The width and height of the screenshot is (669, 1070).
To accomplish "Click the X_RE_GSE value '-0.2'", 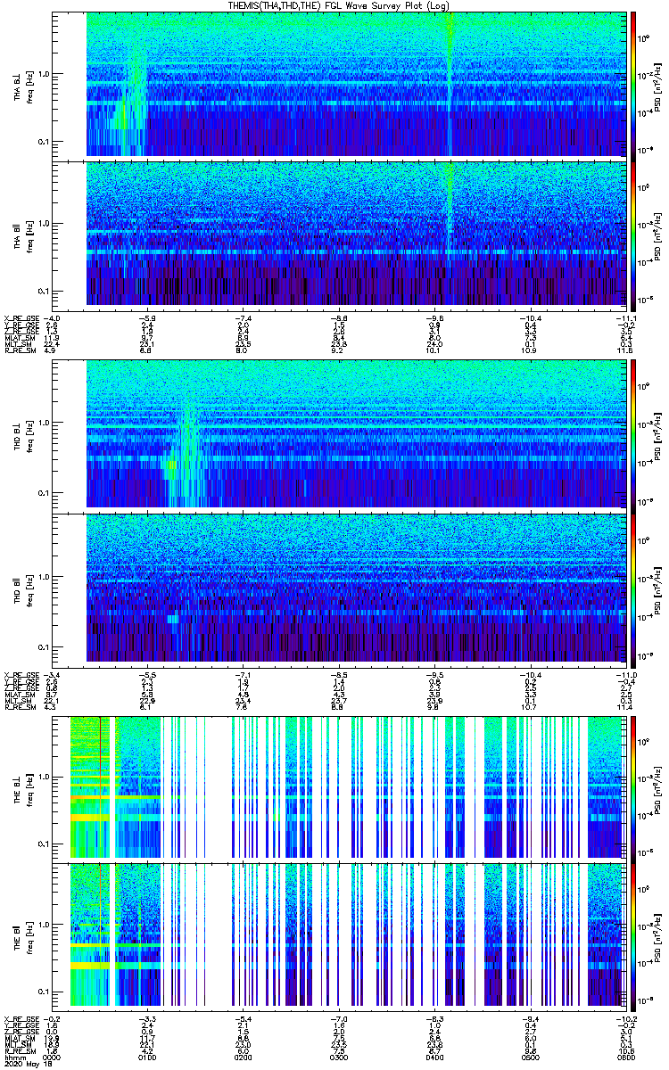I will (52, 1018).
